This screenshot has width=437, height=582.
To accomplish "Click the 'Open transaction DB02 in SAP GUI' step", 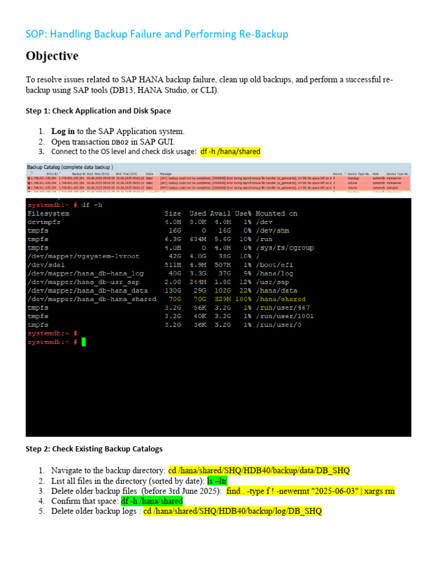I will (x=113, y=142).
